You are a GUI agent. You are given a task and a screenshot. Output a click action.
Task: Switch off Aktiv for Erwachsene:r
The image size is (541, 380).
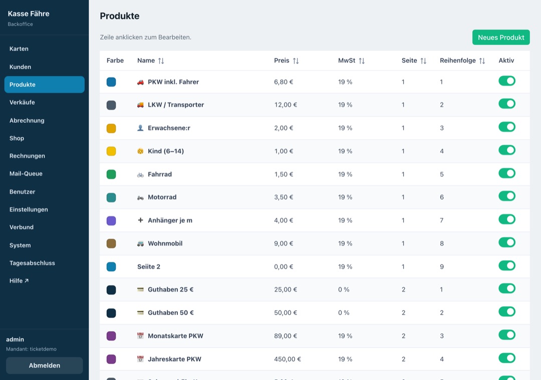click(507, 127)
